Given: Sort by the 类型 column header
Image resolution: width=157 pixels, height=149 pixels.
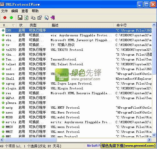Looking at the screenshot, I should click(x=38, y=25).
